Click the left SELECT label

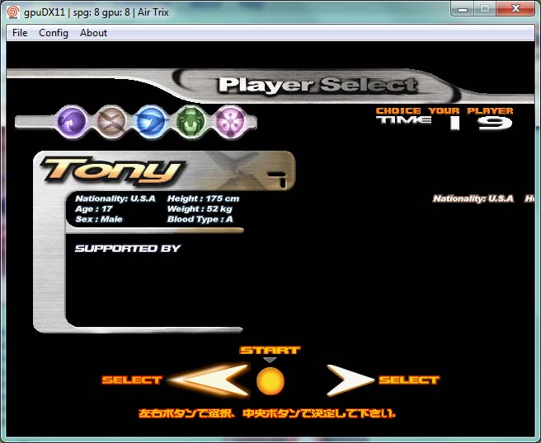tap(132, 380)
